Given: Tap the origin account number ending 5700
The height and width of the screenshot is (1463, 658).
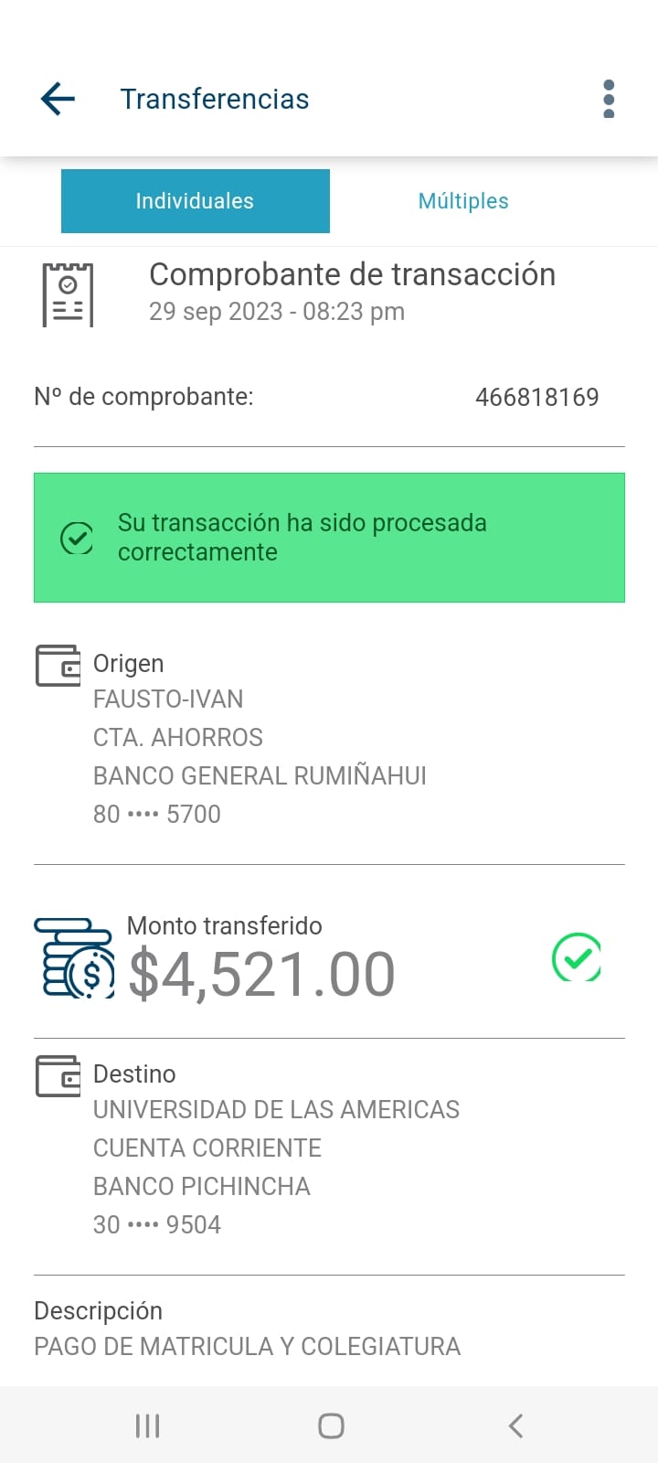Looking at the screenshot, I should (157, 814).
